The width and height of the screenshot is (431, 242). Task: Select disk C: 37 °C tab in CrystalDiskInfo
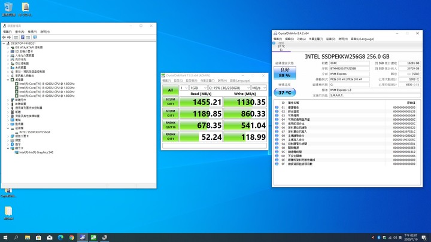coord(281,47)
